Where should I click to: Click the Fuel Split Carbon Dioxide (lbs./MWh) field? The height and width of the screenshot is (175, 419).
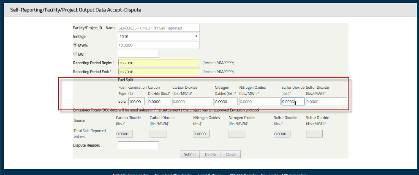tap(192, 101)
